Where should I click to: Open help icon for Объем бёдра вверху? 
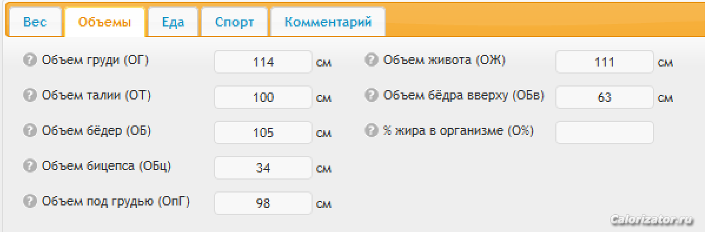point(371,95)
